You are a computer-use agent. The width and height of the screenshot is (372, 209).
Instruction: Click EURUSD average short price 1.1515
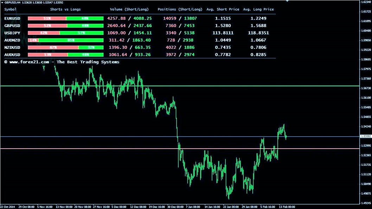coord(223,18)
